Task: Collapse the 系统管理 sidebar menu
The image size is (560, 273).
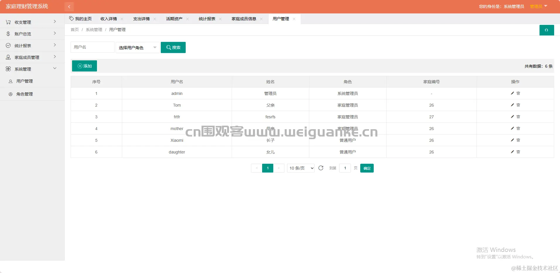Action: click(x=32, y=69)
